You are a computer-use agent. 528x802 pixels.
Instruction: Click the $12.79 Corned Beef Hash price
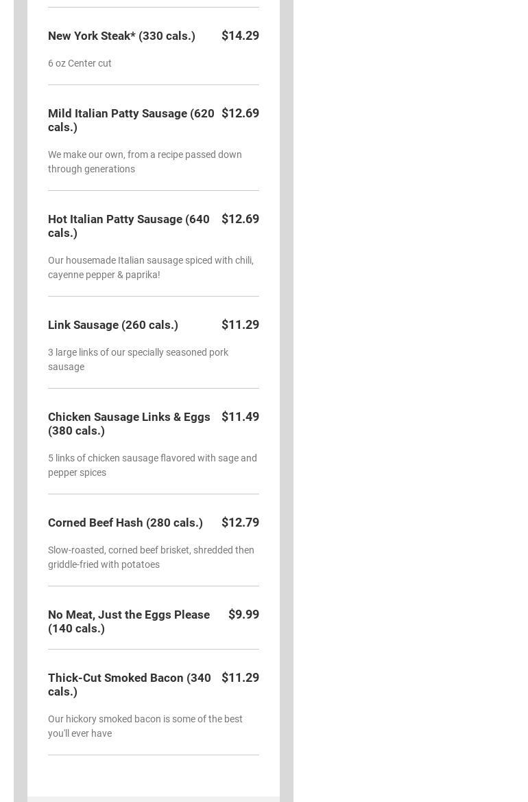click(x=240, y=523)
